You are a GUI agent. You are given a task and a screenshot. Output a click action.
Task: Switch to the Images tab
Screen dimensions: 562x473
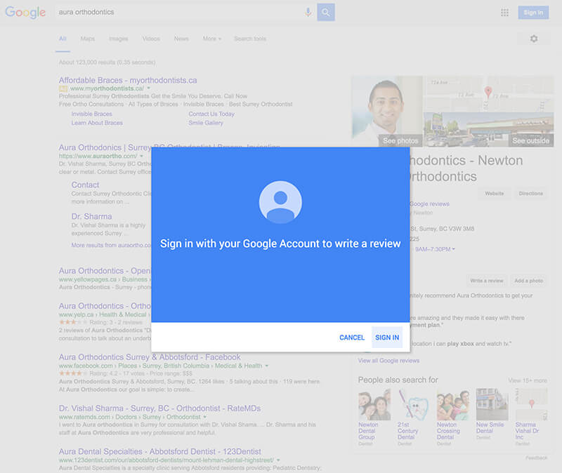click(x=118, y=39)
